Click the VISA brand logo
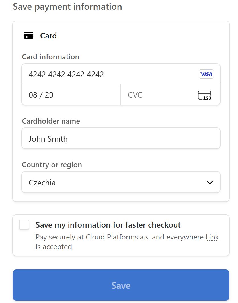 206,74
